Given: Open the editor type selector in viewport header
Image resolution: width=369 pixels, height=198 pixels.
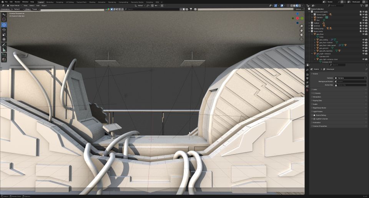Looking at the screenshot, I should [3, 5].
